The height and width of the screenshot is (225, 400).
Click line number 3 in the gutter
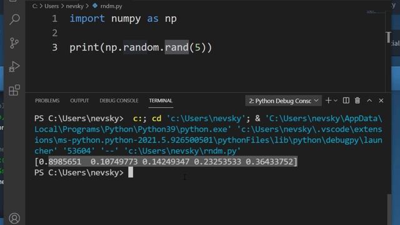tap(54, 47)
